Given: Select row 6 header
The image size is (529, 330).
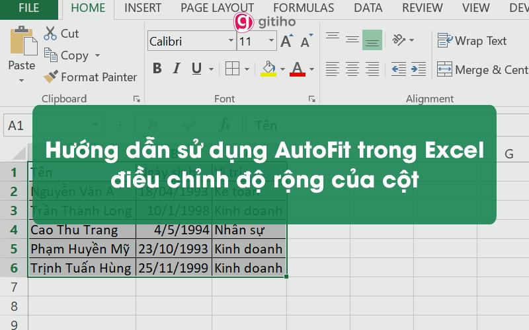Looking at the screenshot, I should point(14,268).
